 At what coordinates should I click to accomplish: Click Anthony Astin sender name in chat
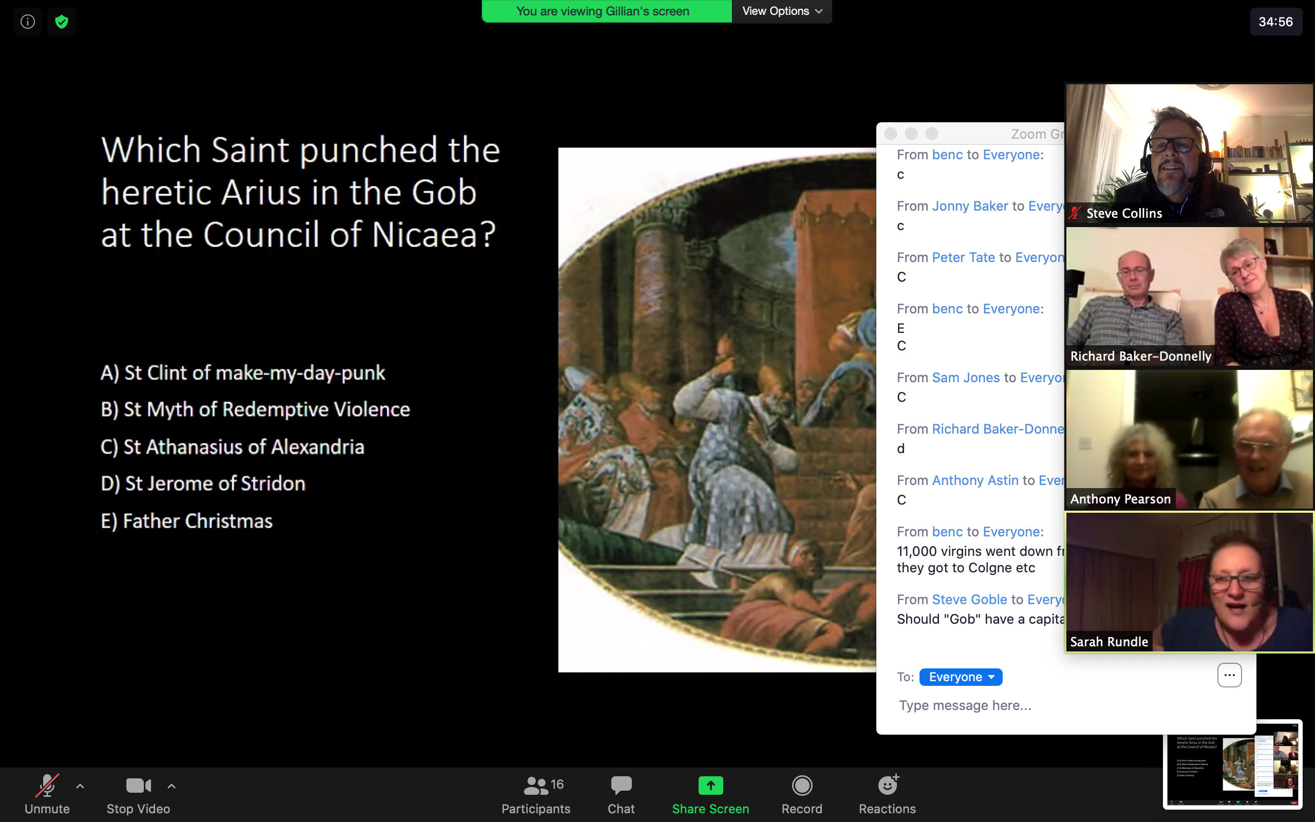point(975,480)
